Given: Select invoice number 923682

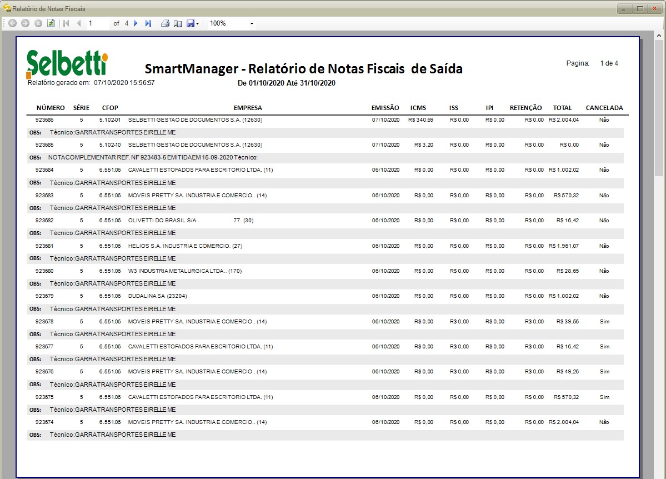Looking at the screenshot, I should tap(44, 221).
